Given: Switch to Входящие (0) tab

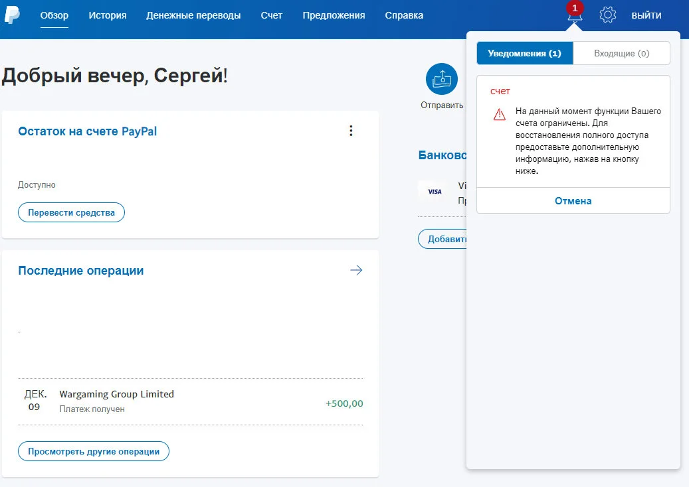Looking at the screenshot, I should [622, 53].
